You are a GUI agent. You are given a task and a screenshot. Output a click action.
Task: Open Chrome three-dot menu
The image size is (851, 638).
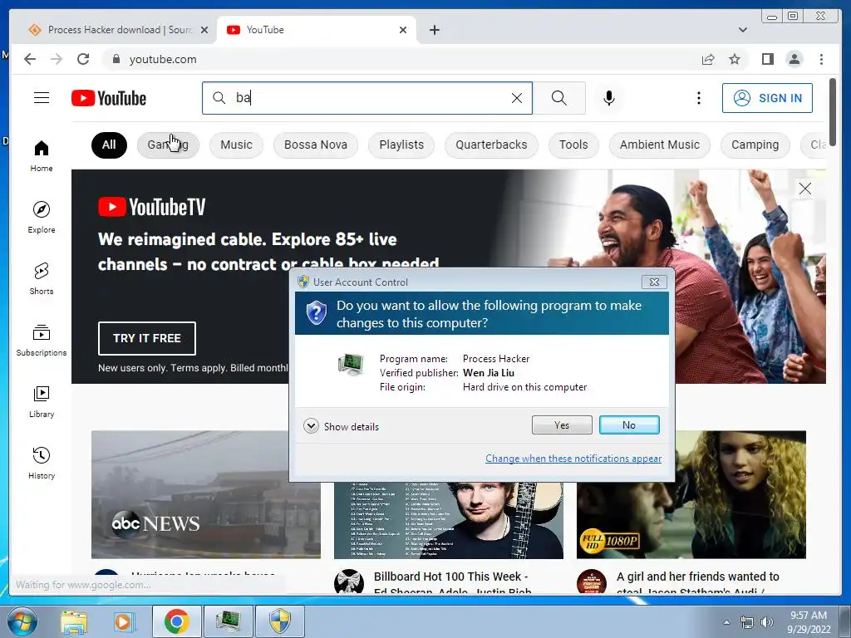coord(821,59)
